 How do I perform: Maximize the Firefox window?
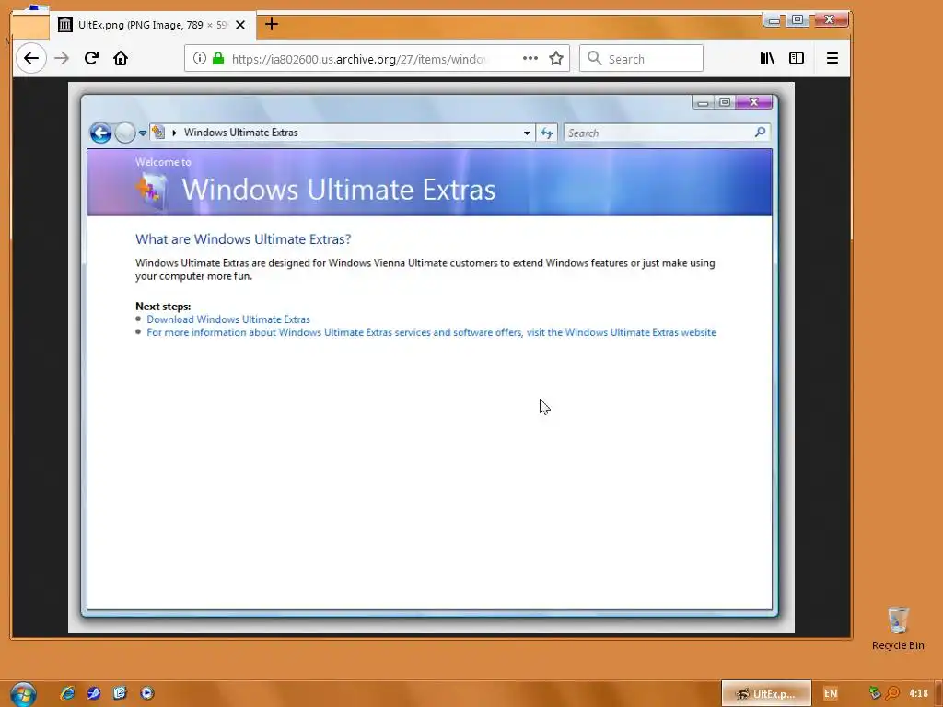pos(797,20)
